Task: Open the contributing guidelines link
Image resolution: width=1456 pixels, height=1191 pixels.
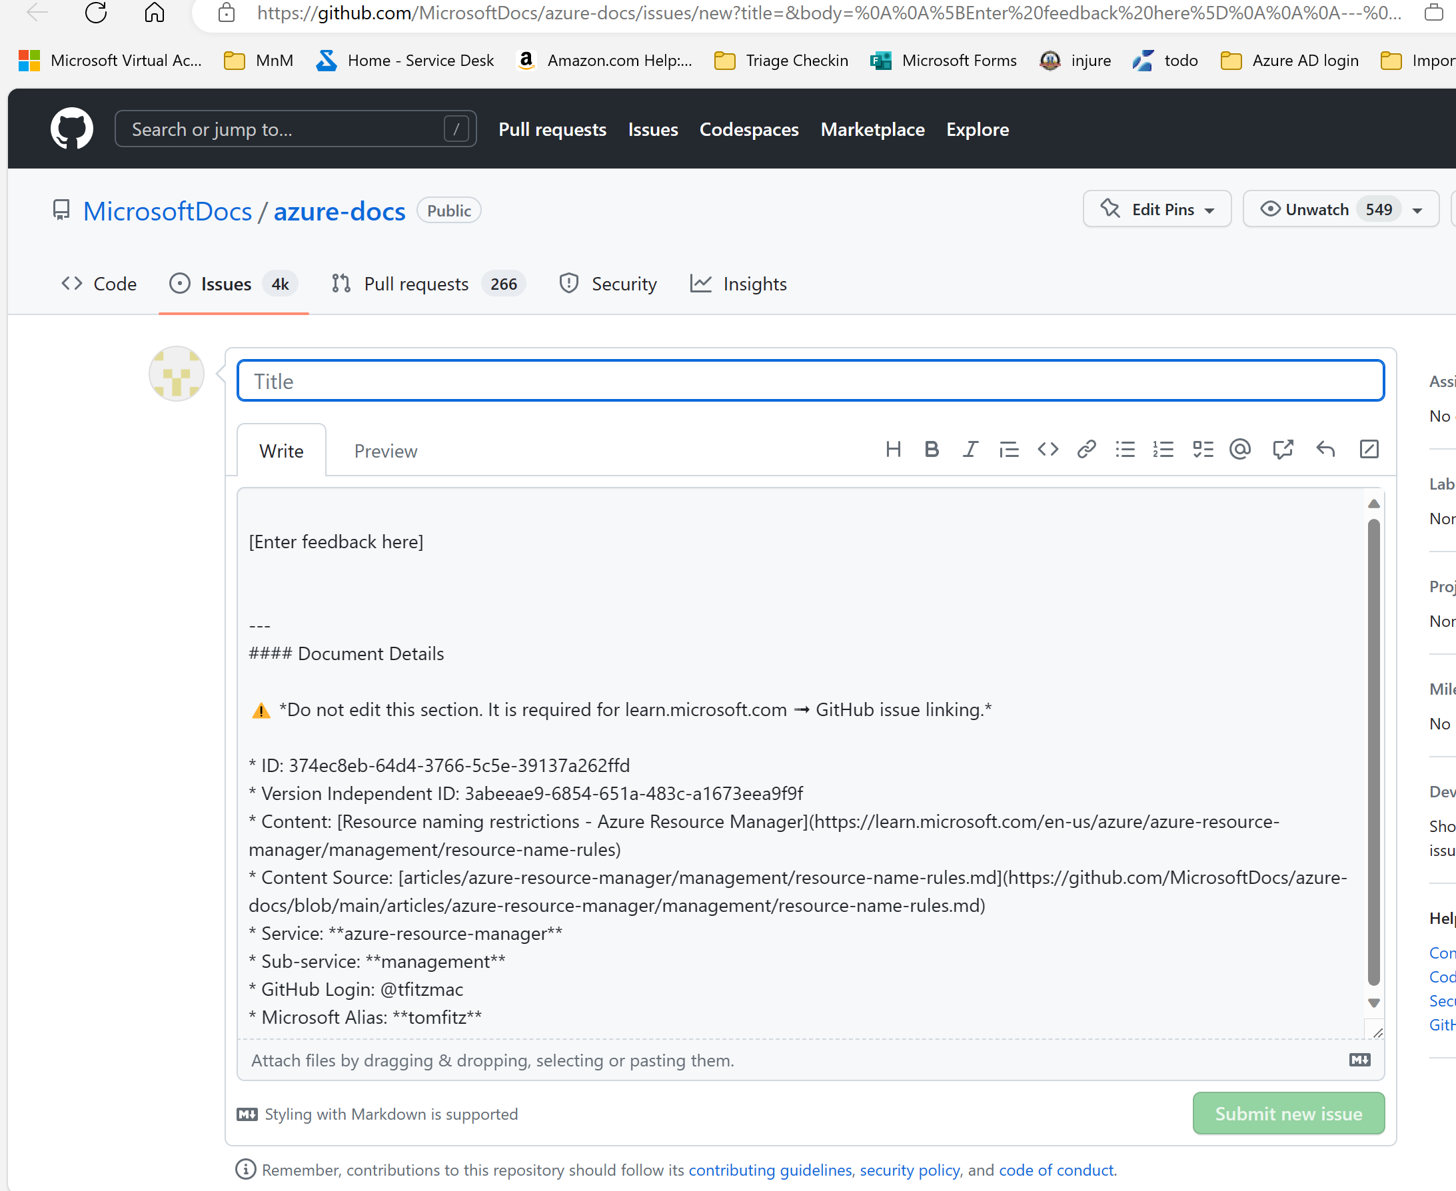Action: point(770,1170)
